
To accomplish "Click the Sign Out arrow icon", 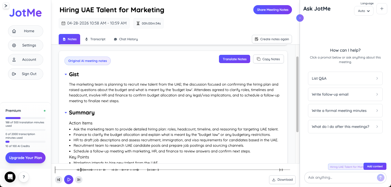I will coord(14,74).
